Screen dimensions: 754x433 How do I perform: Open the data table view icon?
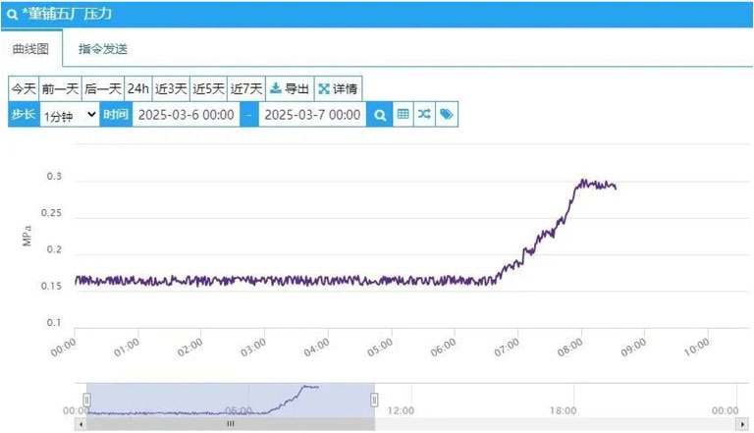pyautogui.click(x=403, y=115)
